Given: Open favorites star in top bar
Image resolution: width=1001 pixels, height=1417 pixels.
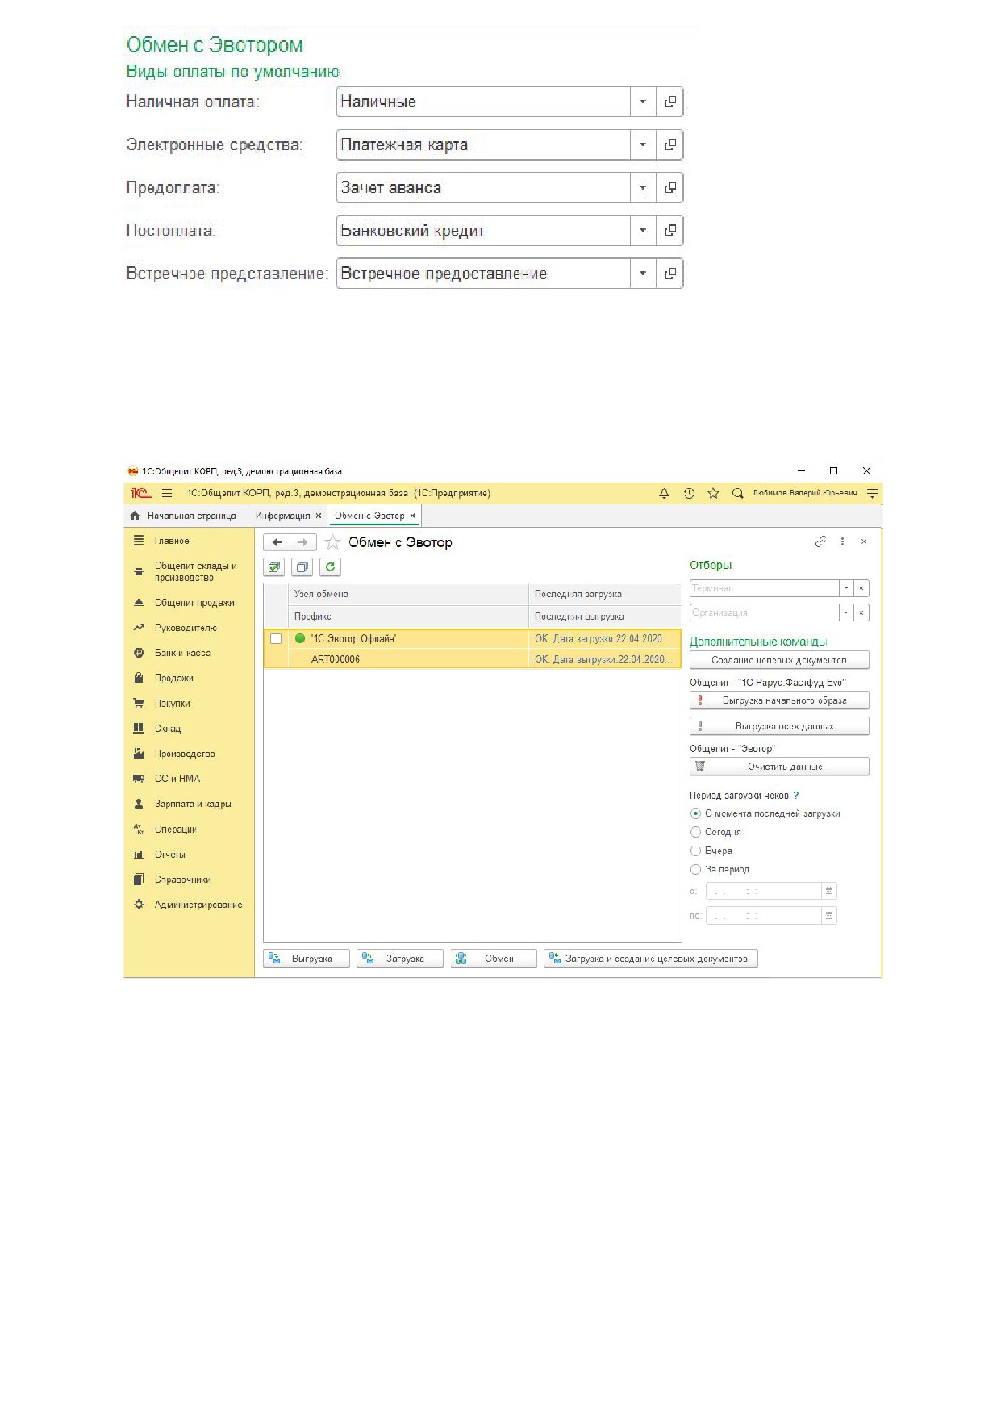Looking at the screenshot, I should click(713, 493).
